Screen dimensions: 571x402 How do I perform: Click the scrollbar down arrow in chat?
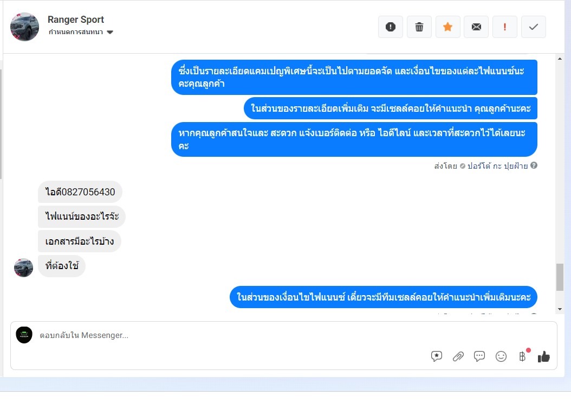pyautogui.click(x=560, y=309)
